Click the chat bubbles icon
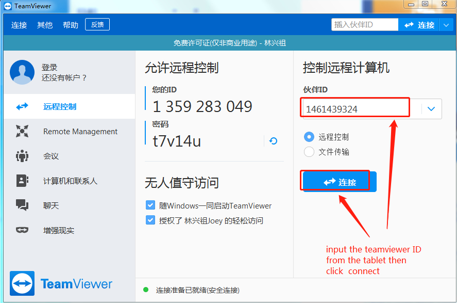The width and height of the screenshot is (457, 303). click(x=22, y=205)
